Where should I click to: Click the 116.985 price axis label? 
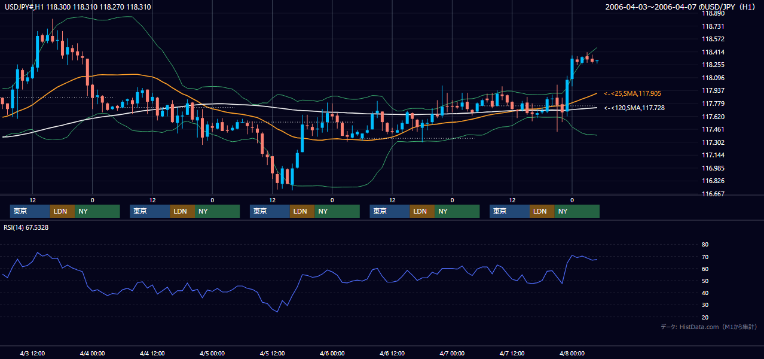click(x=713, y=168)
